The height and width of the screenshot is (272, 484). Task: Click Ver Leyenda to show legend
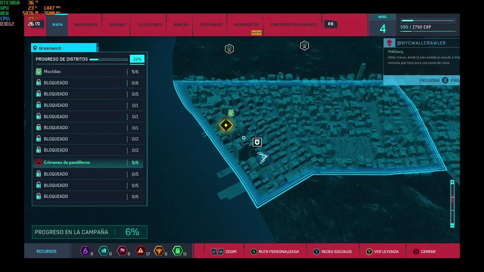tap(386, 252)
